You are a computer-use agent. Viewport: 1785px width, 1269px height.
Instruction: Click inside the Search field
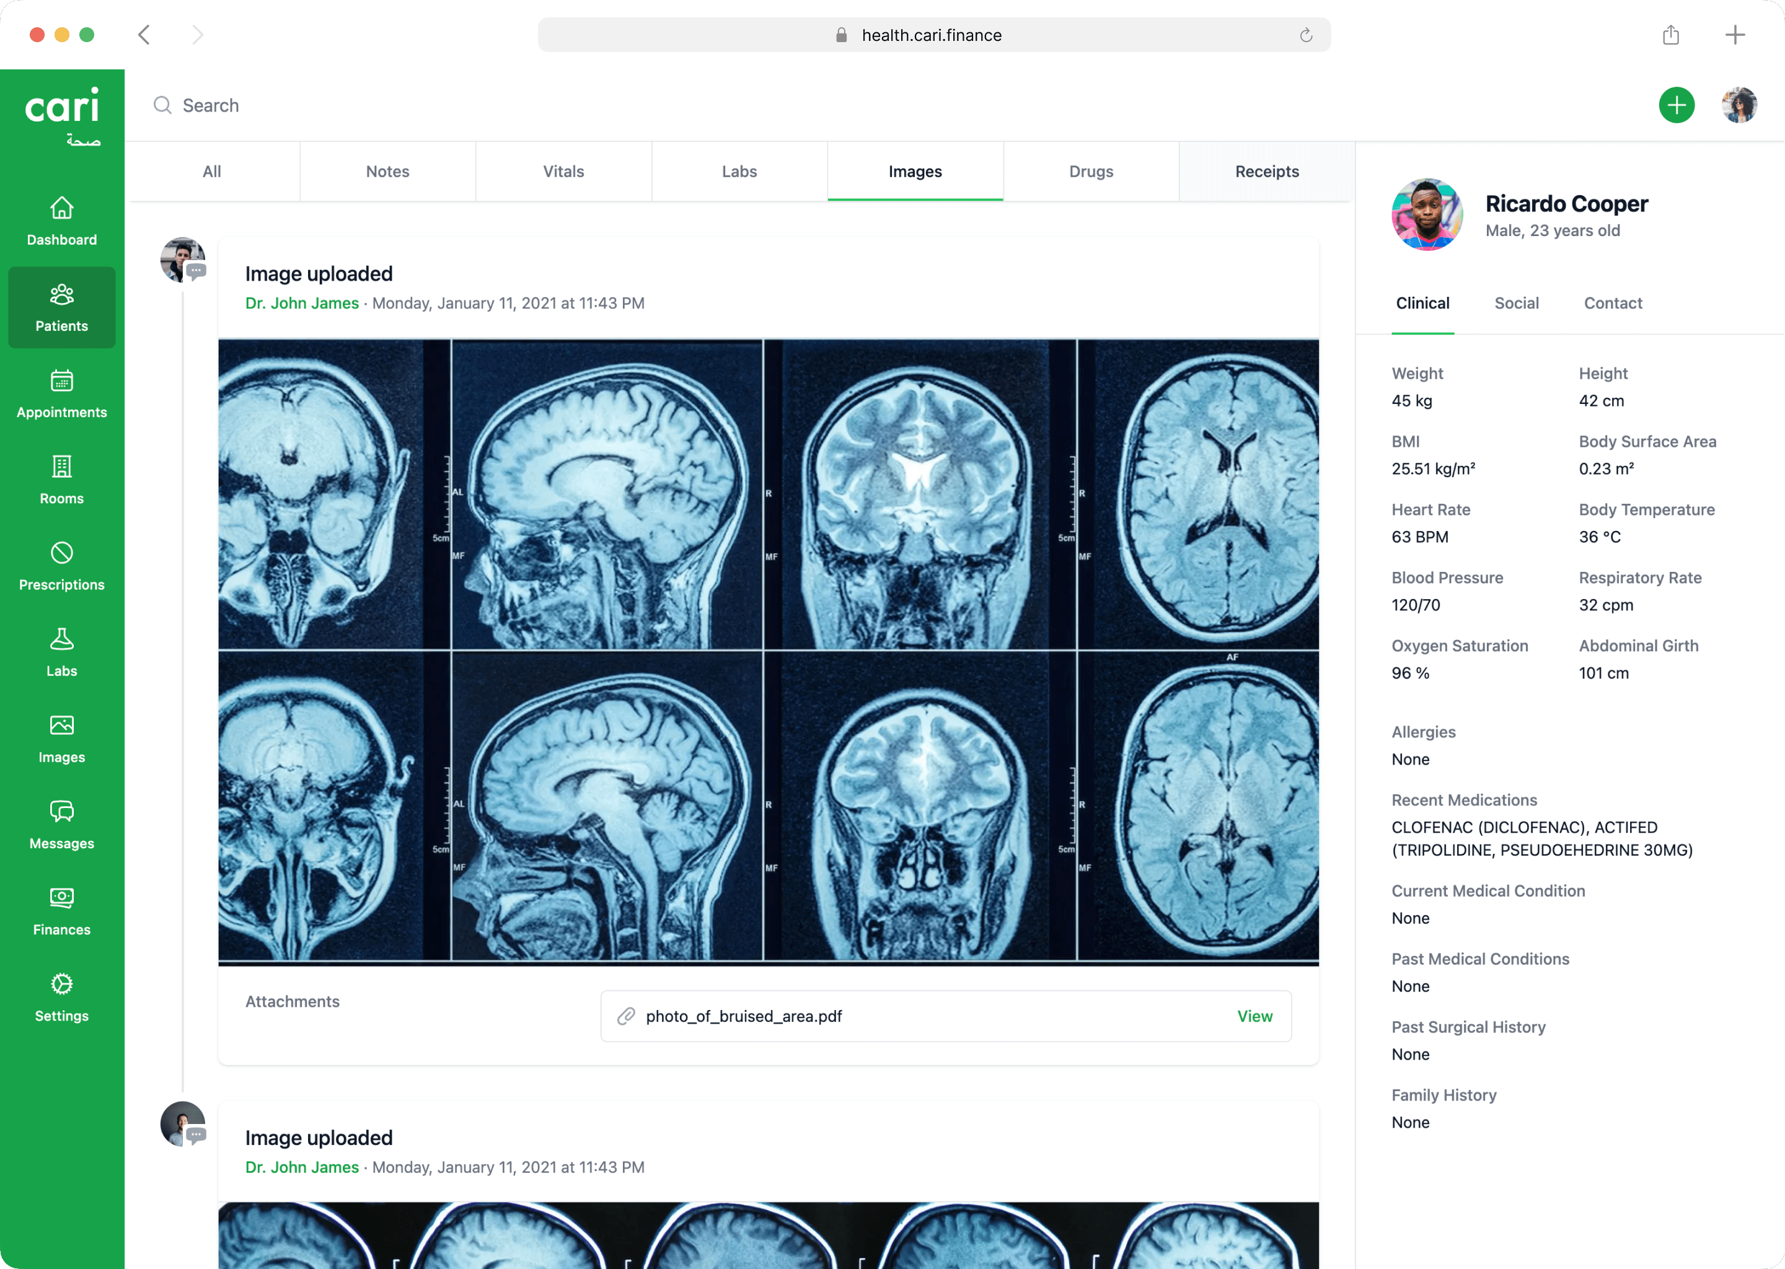pos(211,105)
